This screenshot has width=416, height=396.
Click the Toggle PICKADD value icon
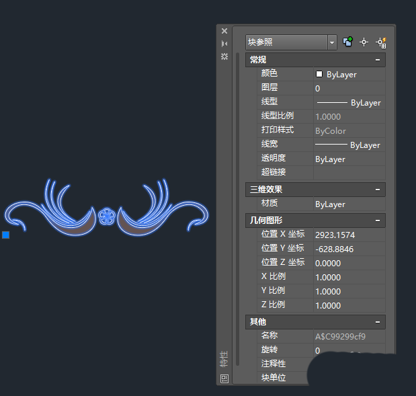point(347,42)
